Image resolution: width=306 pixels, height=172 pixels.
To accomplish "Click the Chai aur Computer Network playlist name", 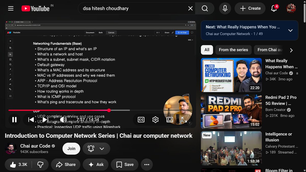I will pyautogui.click(x=228, y=34).
